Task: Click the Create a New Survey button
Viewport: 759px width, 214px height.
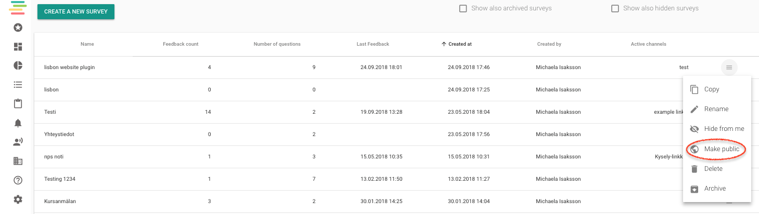Action: pyautogui.click(x=76, y=11)
